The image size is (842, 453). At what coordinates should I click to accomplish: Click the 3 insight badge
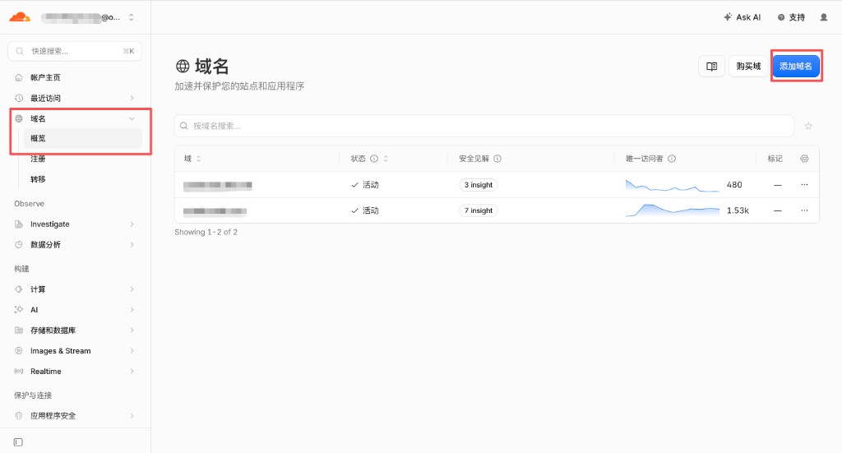tap(479, 185)
